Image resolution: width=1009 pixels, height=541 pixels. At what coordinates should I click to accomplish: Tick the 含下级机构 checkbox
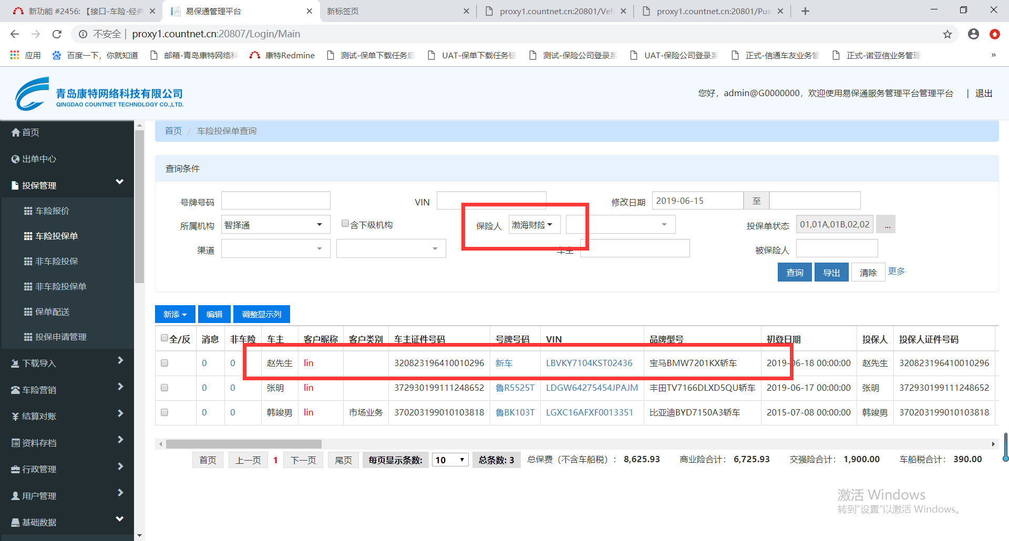click(345, 224)
